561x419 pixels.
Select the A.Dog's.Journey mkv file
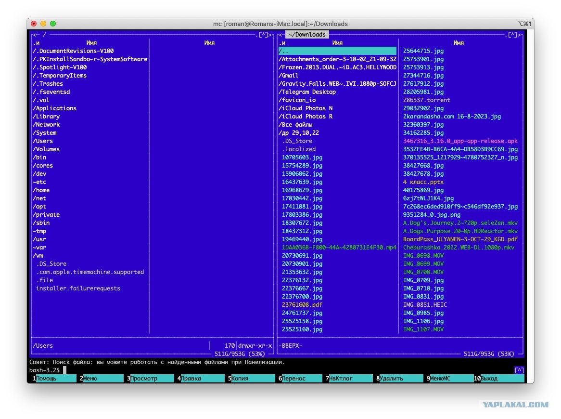460,223
